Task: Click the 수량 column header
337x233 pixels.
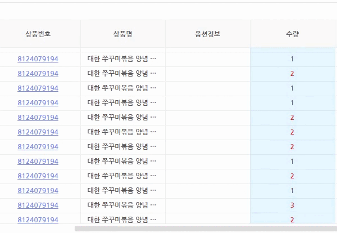Action: (292, 34)
